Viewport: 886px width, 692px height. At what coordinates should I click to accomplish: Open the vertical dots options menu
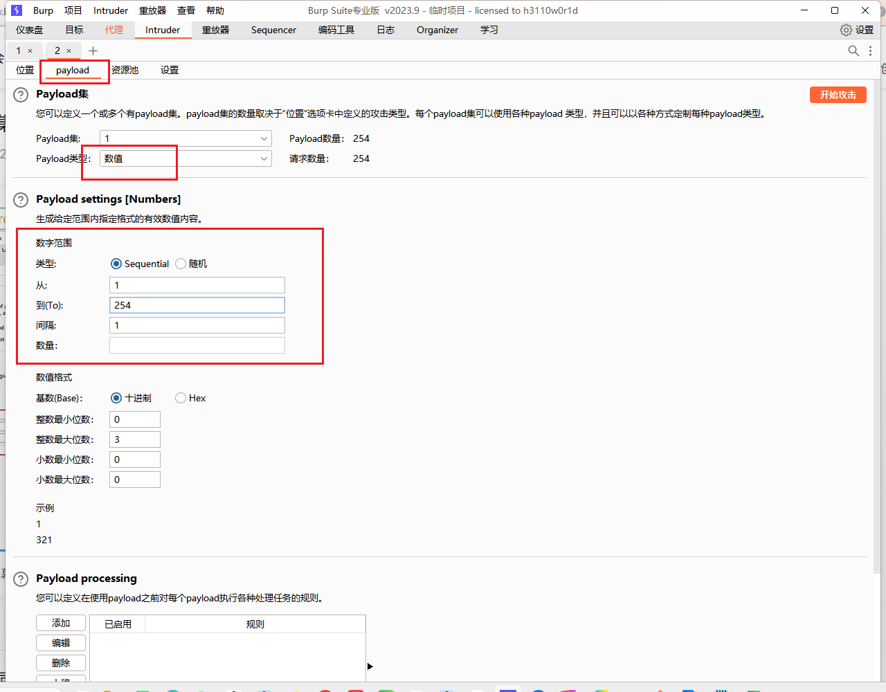870,51
